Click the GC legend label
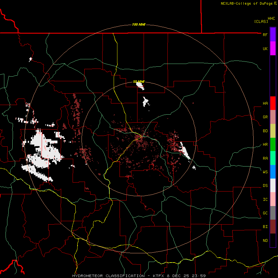The height and width of the screenshot is (278, 278). point(265,213)
